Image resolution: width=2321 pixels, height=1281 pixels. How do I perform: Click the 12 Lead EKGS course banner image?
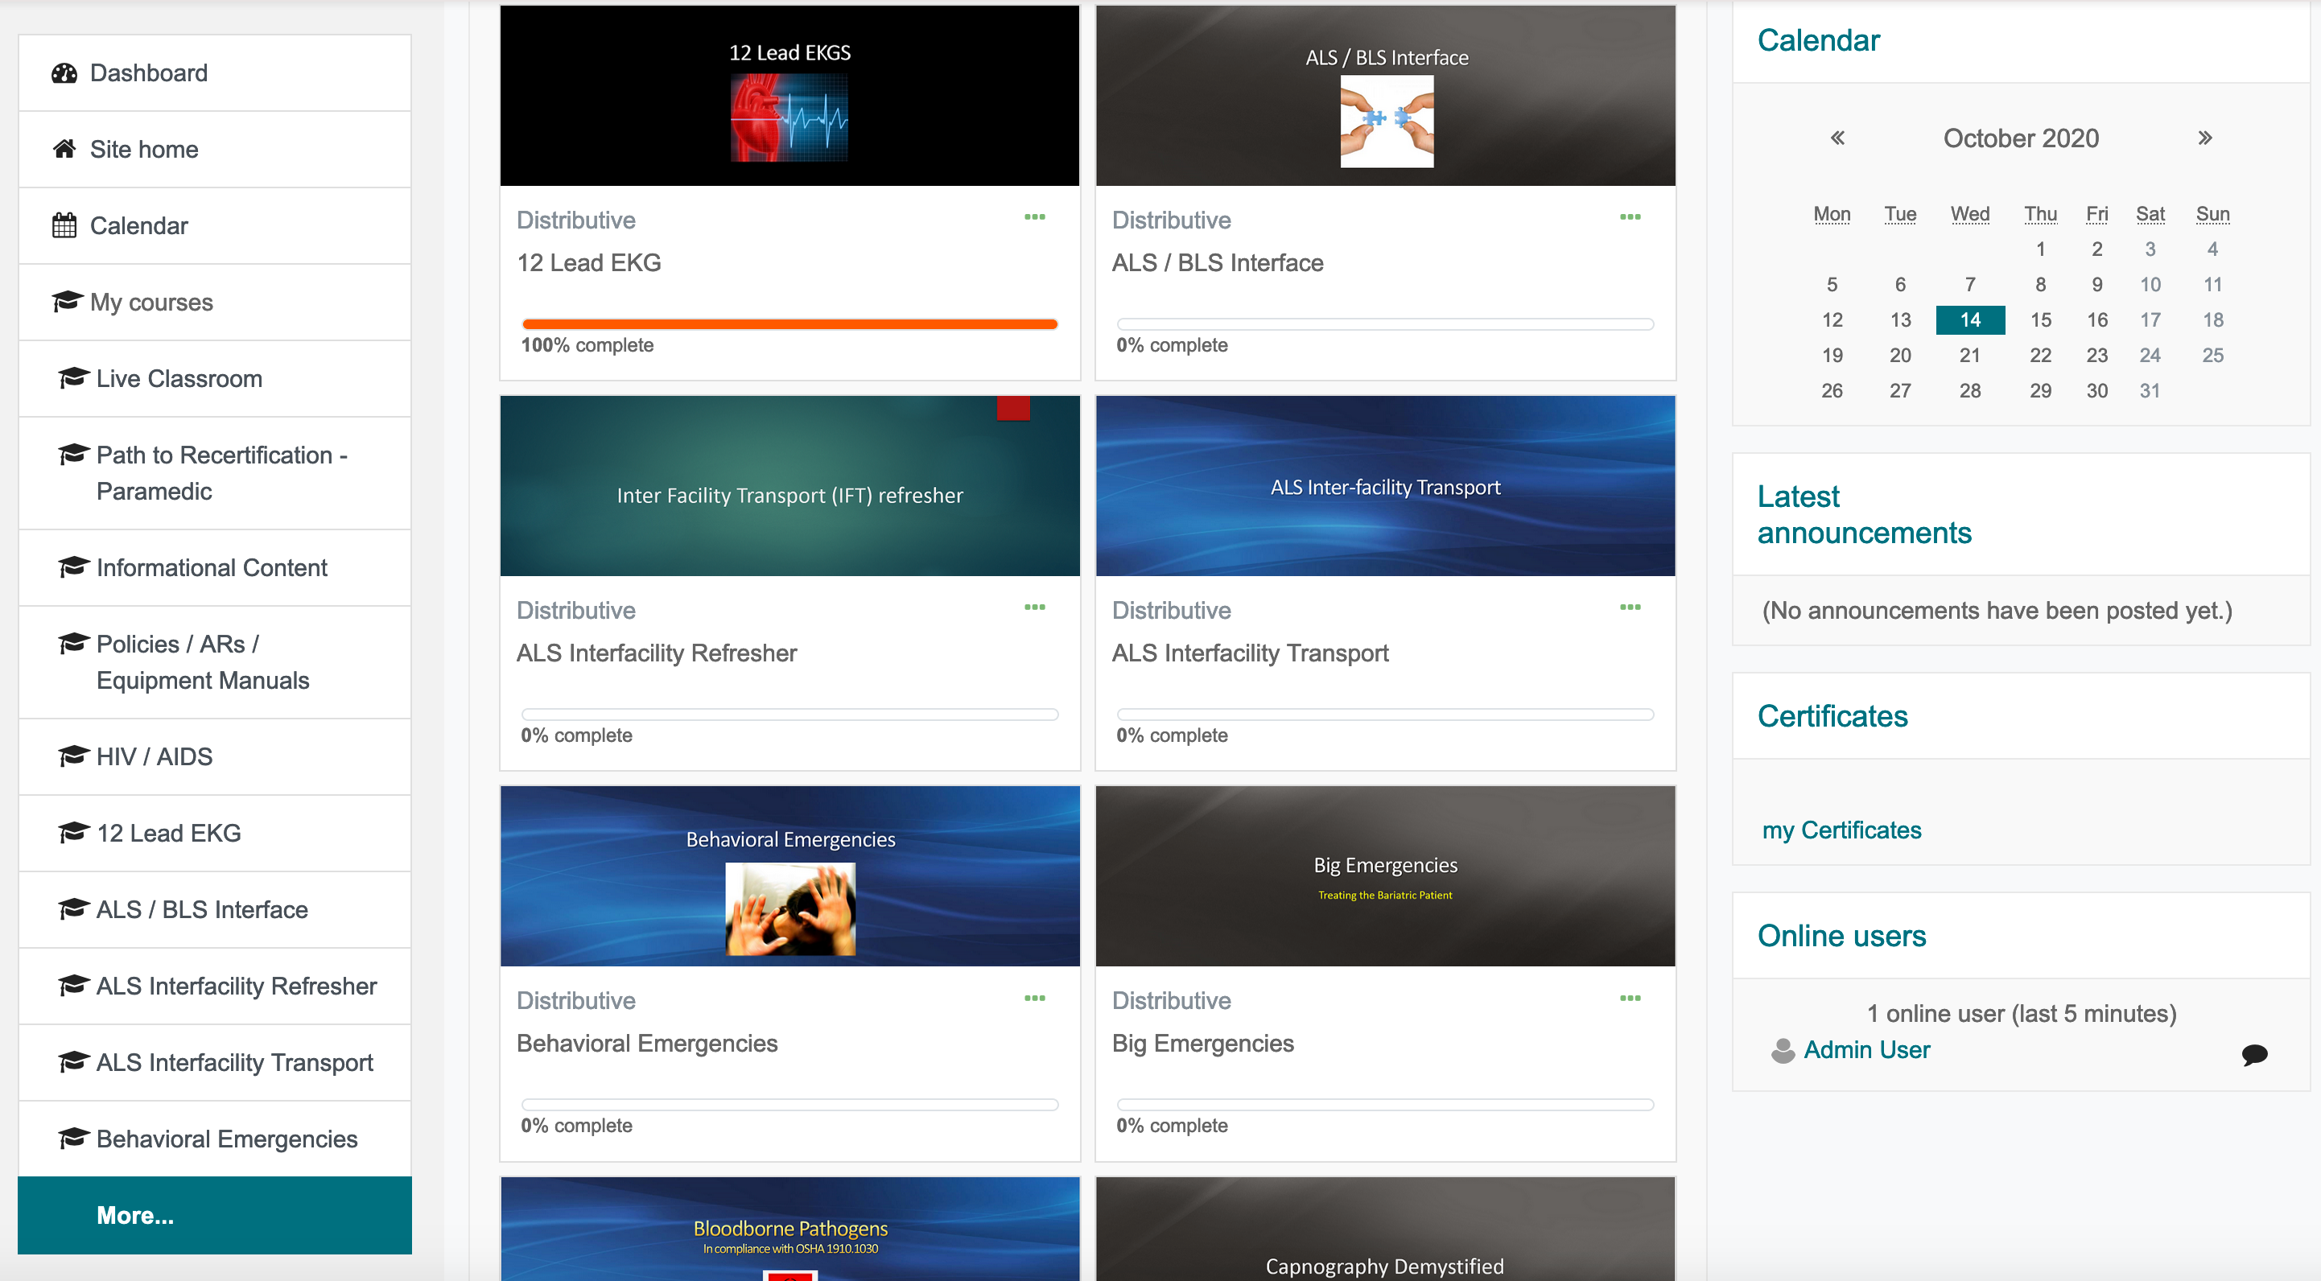789,96
